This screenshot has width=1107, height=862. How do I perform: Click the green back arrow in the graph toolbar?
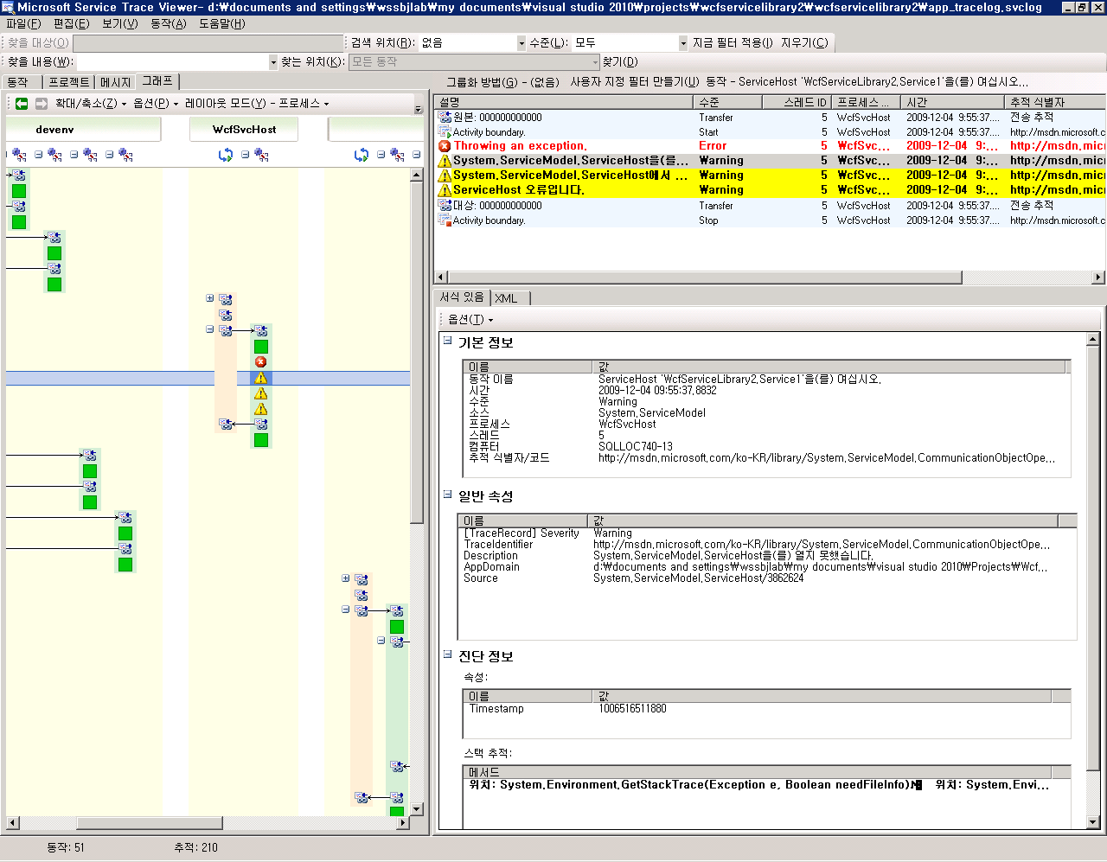pos(22,103)
